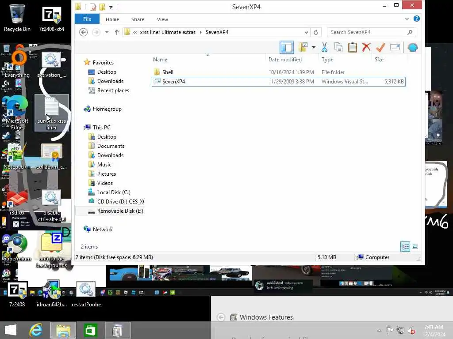Open the Classic Shell settings shell icon

(x=413, y=47)
